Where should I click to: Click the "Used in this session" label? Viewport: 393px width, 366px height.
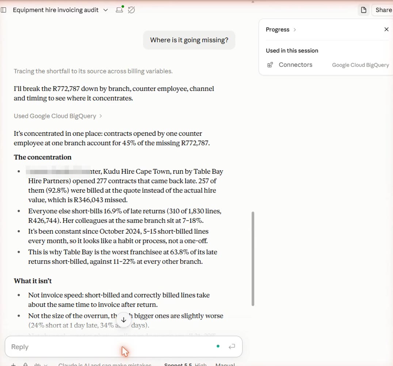pos(292,51)
